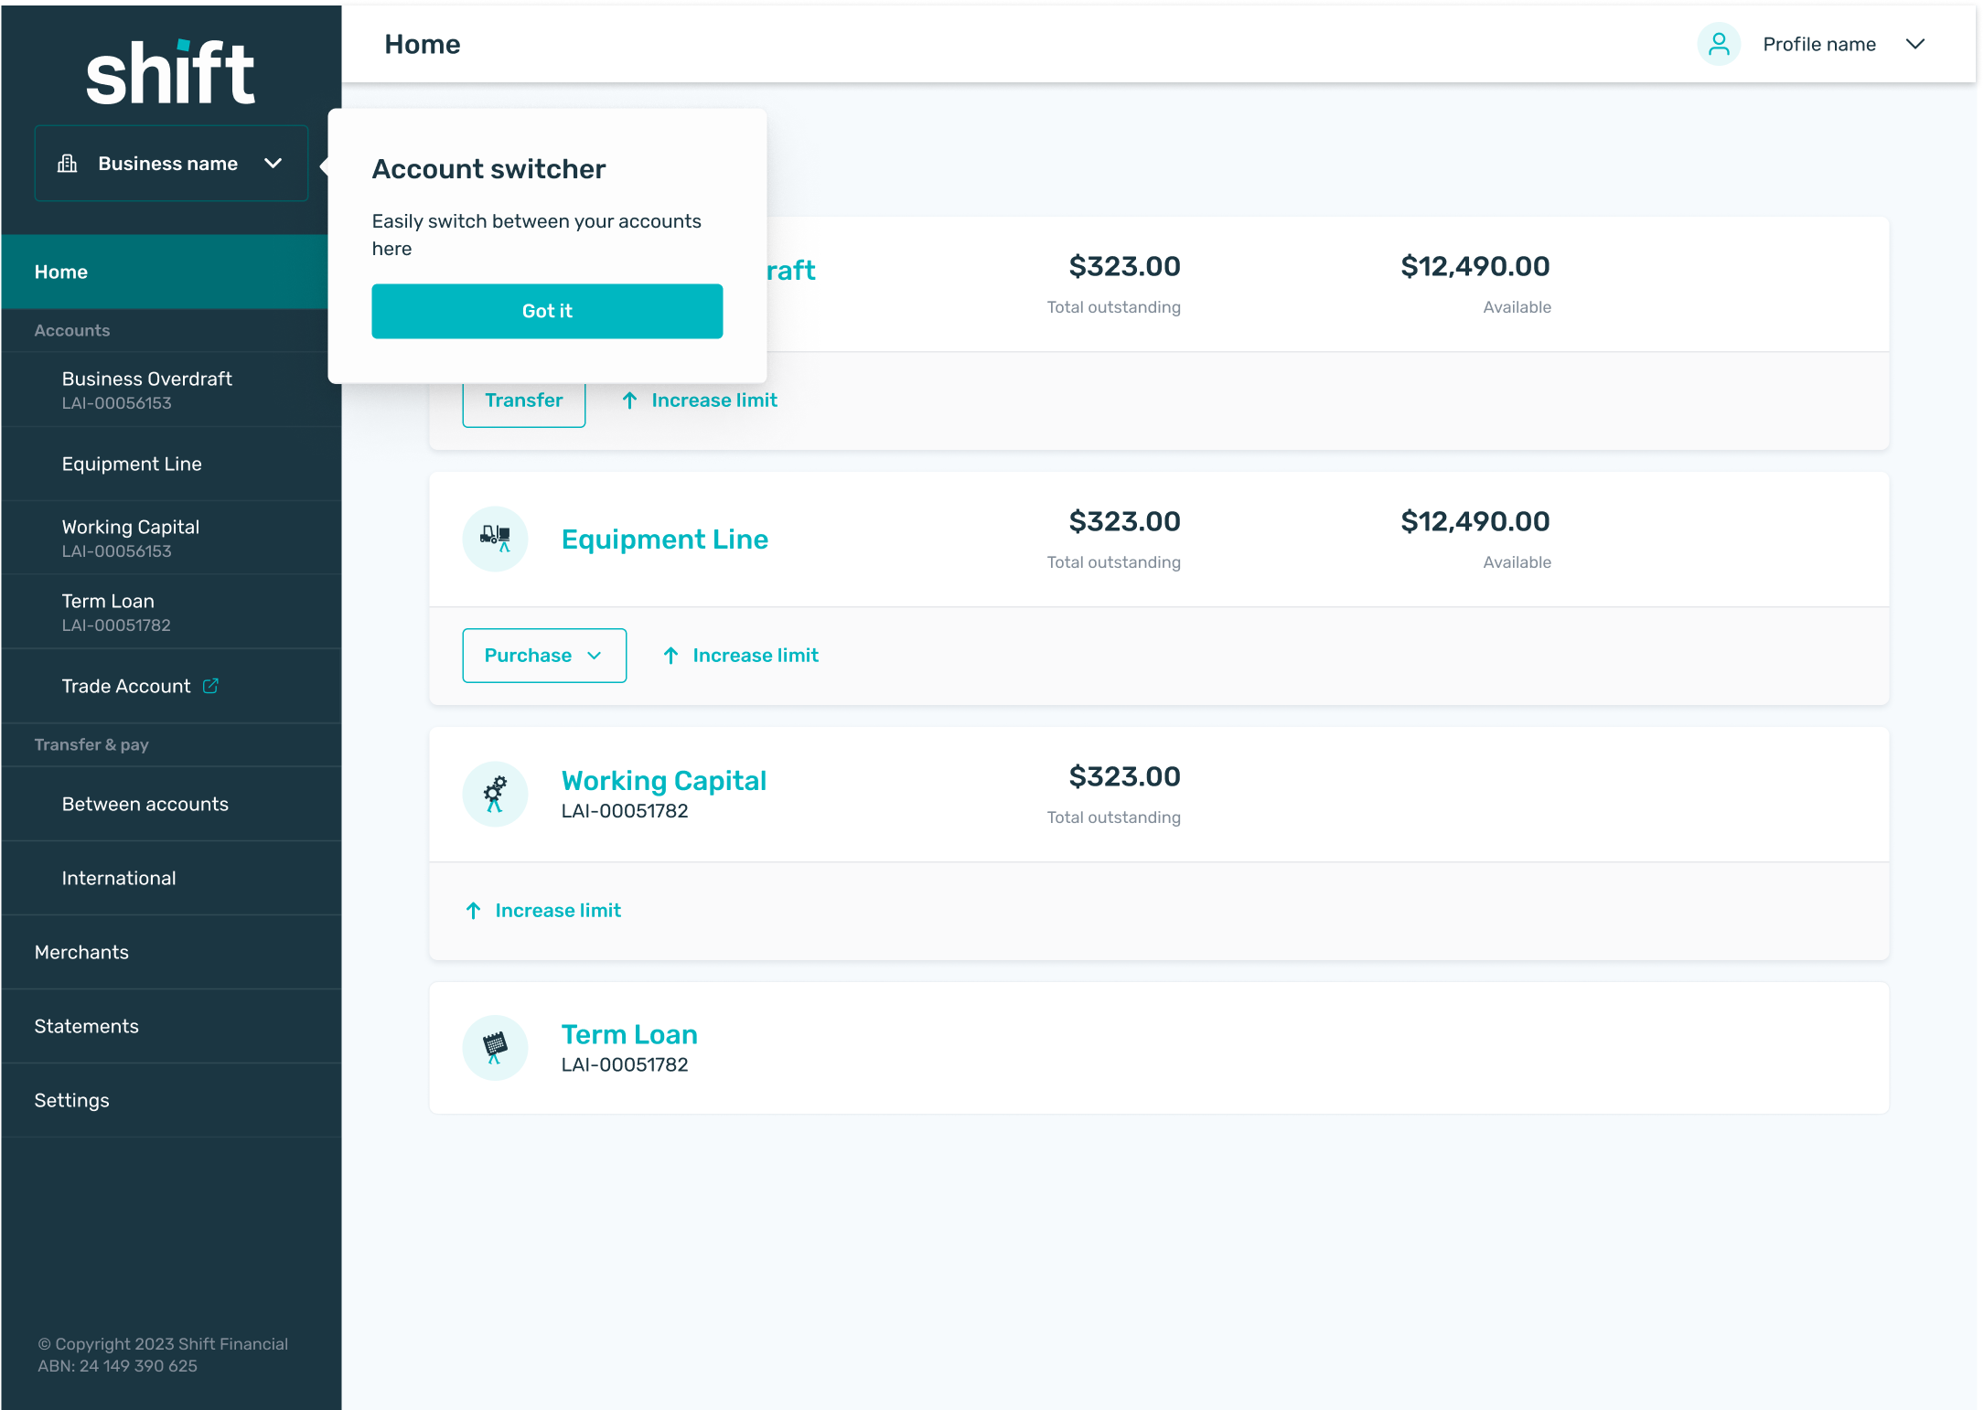
Task: Click the Equipment Line forklift icon
Action: point(495,539)
